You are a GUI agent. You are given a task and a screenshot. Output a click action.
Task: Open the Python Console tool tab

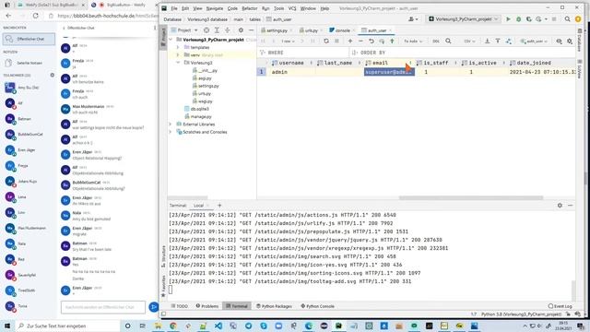(317, 306)
